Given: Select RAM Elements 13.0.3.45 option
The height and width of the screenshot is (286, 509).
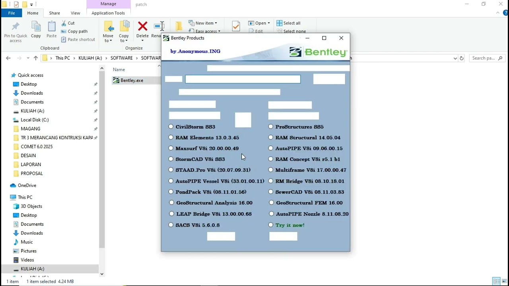Looking at the screenshot, I should [x=171, y=137].
